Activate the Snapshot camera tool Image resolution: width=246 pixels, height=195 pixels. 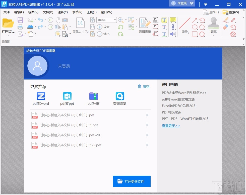pyautogui.click(x=65, y=20)
